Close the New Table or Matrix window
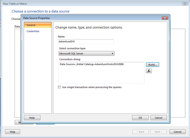The width and height of the screenshot is (190, 138). (185, 4)
